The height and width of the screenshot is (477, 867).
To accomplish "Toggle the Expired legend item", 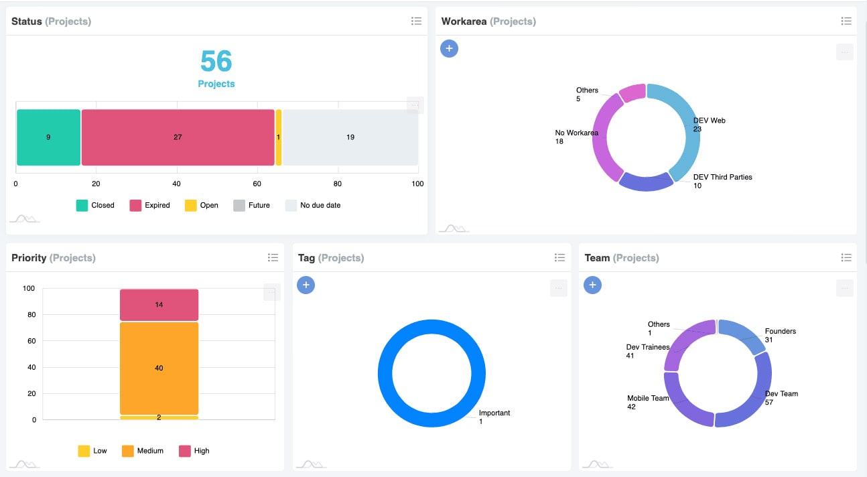I will [x=149, y=206].
